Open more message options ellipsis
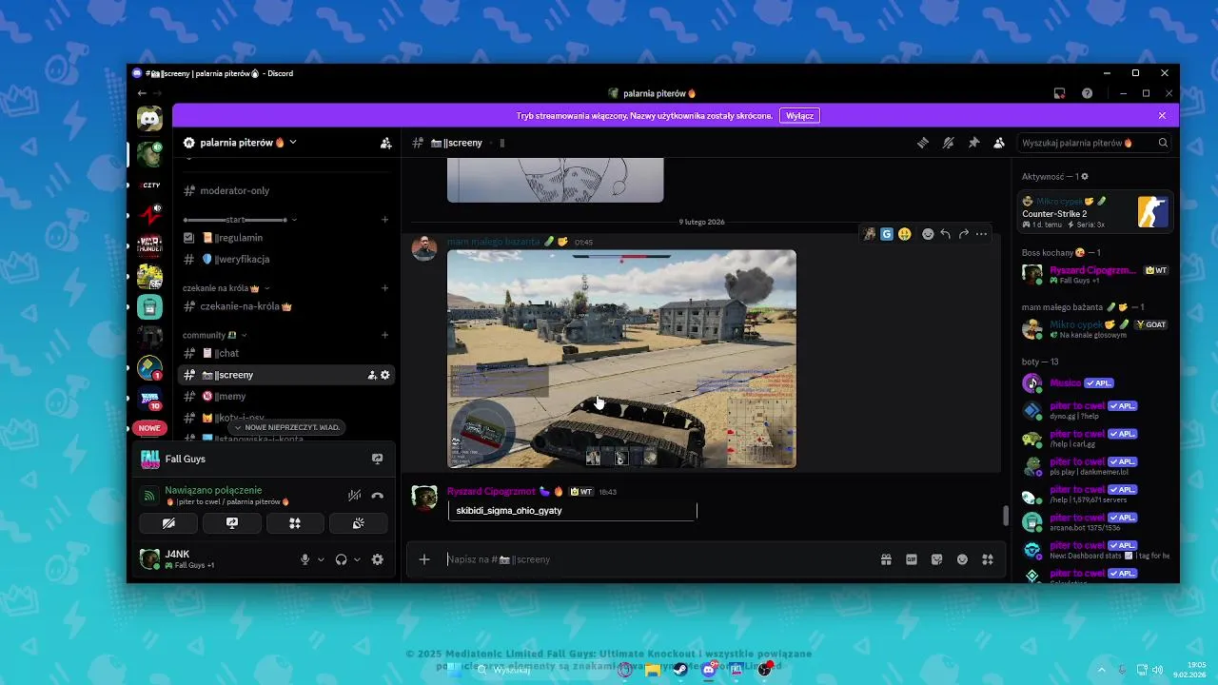This screenshot has width=1218, height=685. pyautogui.click(x=981, y=234)
